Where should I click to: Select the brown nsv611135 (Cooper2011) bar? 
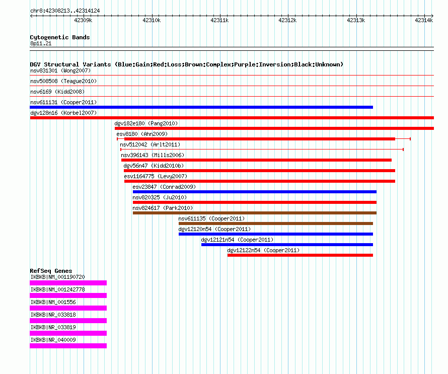[276, 223]
